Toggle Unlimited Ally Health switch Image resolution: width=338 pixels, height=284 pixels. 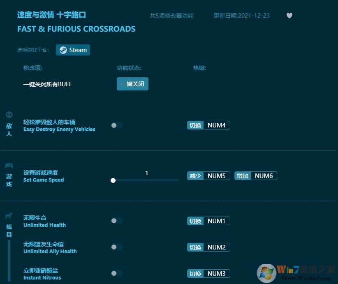pos(116,247)
